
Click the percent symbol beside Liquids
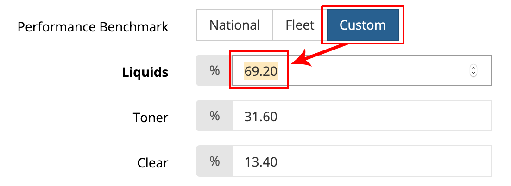point(214,71)
